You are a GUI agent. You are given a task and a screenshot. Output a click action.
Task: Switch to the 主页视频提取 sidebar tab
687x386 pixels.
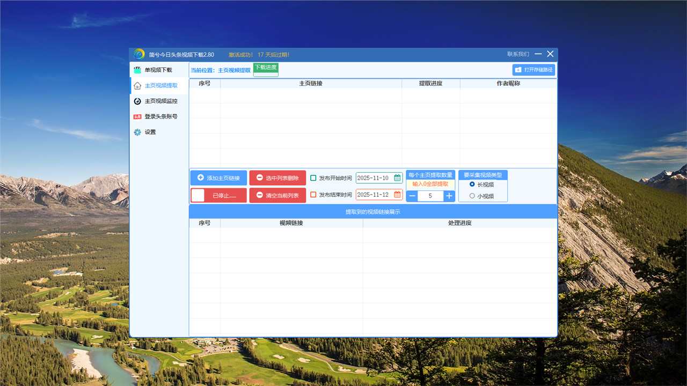160,85
